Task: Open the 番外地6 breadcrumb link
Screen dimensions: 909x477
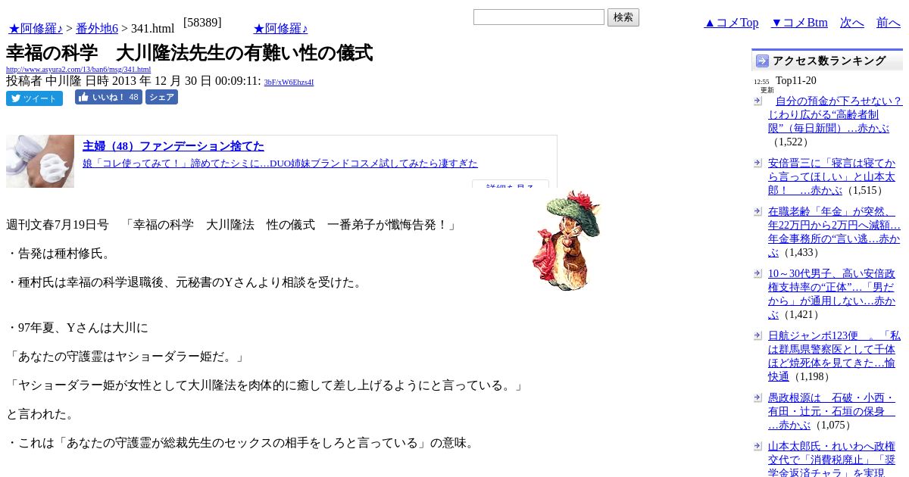Action: (97, 29)
